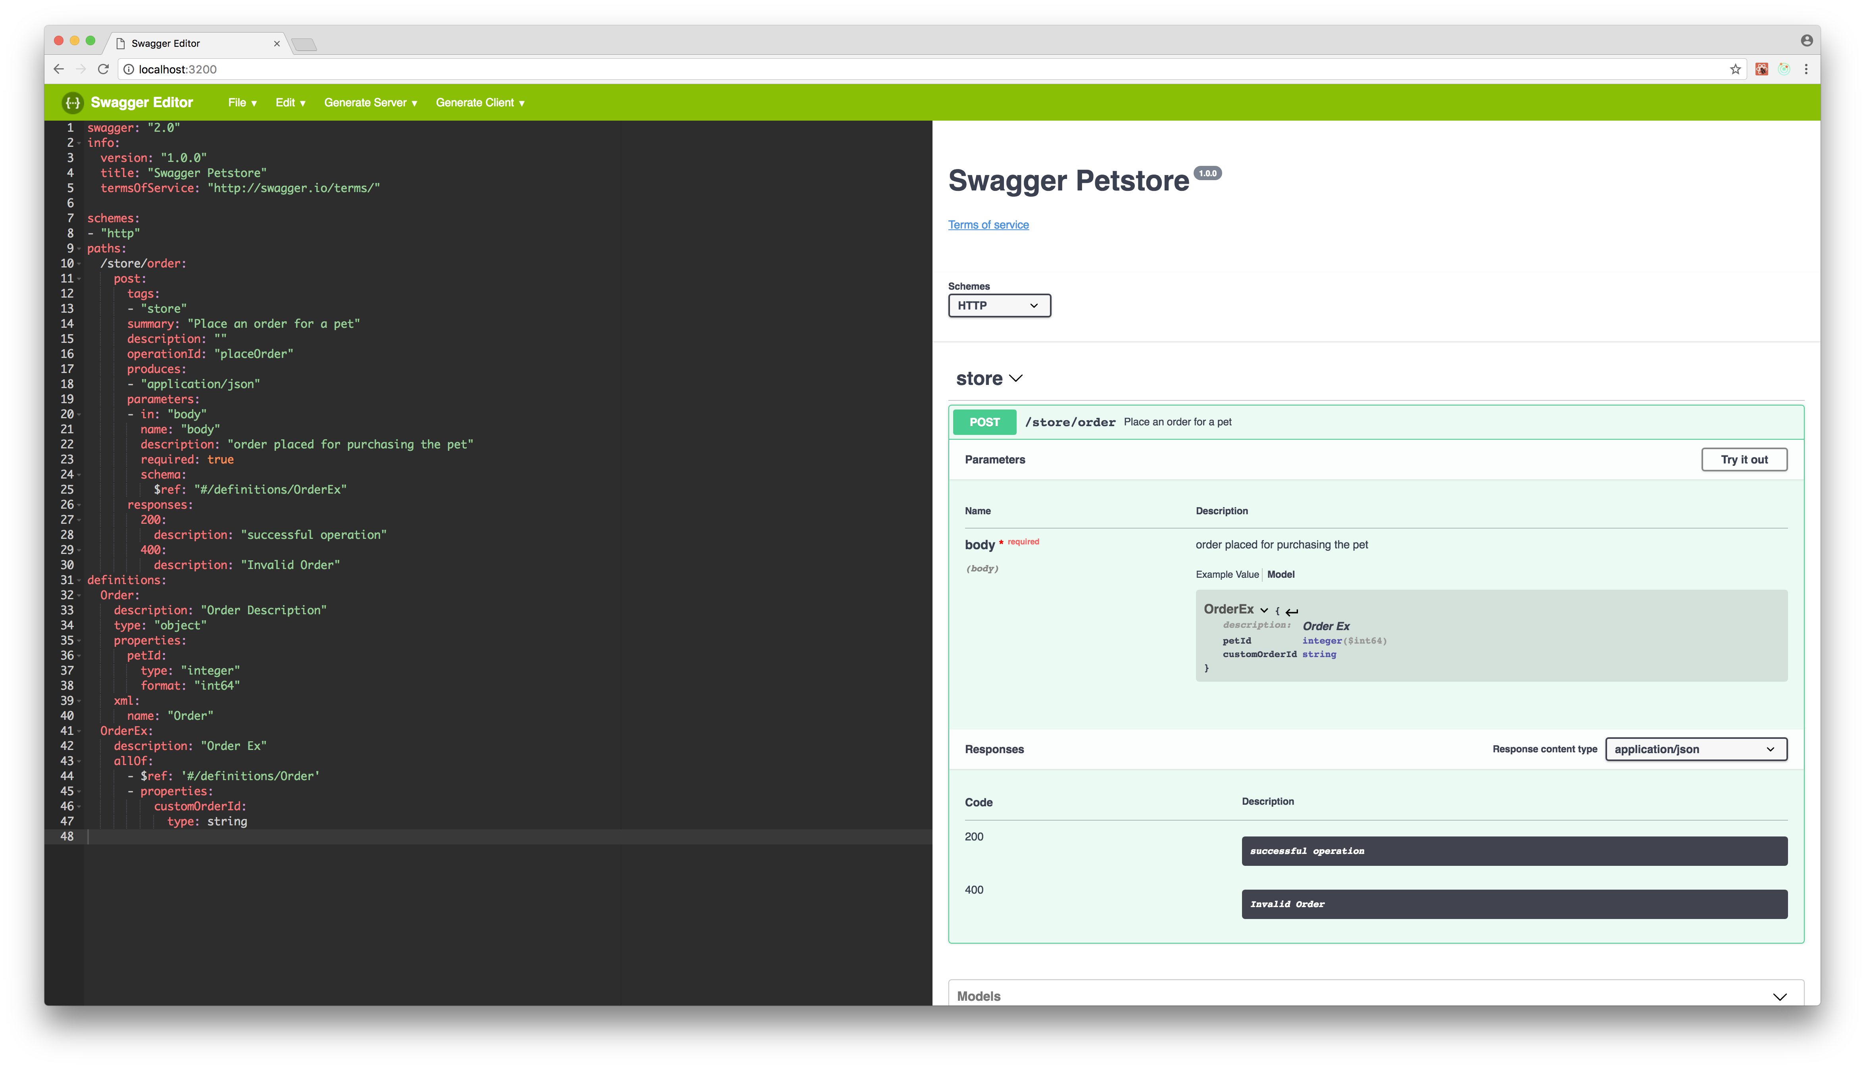
Task: Open the File menu
Action: point(242,103)
